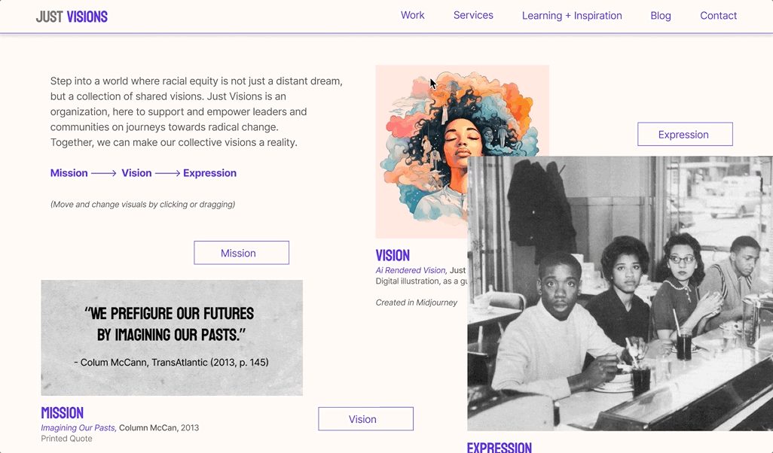Image resolution: width=773 pixels, height=453 pixels.
Task: Click the Just Visions logo
Action: tap(72, 17)
